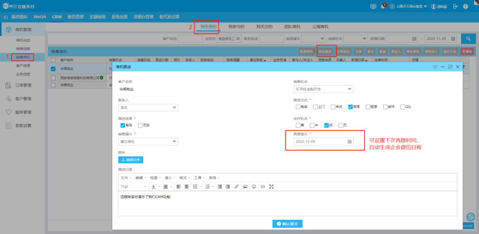This screenshot has height=234, width=479.
Task: Click the red 删除 button
Action: click(x=467, y=52)
